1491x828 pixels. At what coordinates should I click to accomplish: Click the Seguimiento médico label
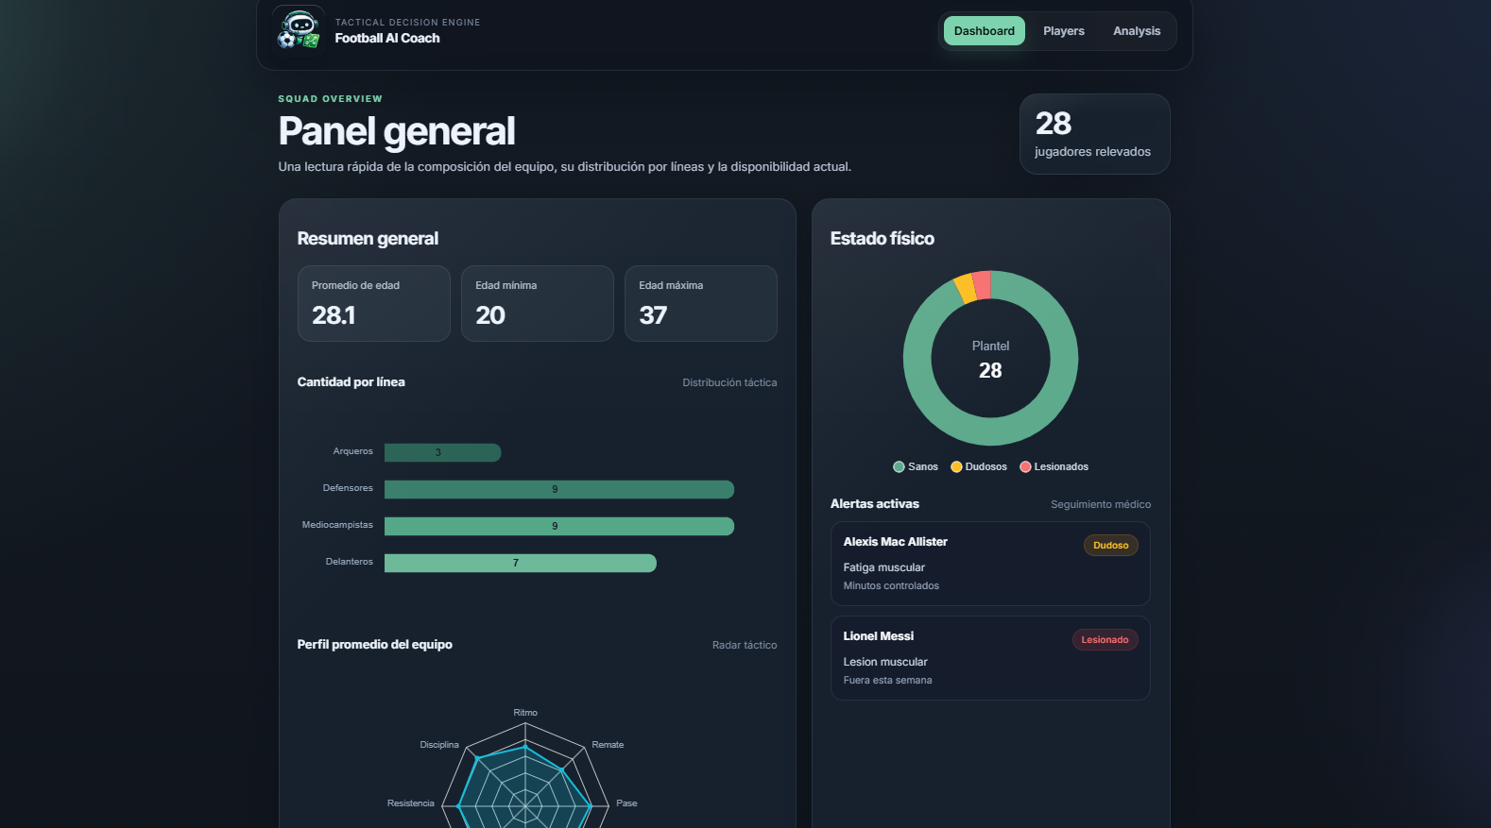[x=1101, y=504]
